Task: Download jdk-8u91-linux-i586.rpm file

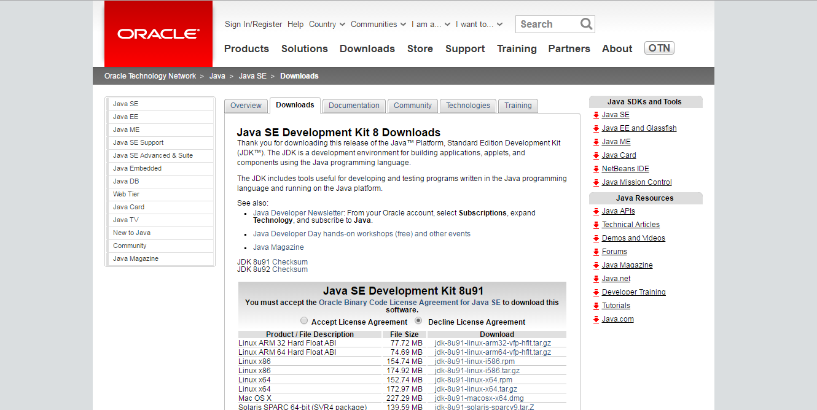Action: pos(475,362)
